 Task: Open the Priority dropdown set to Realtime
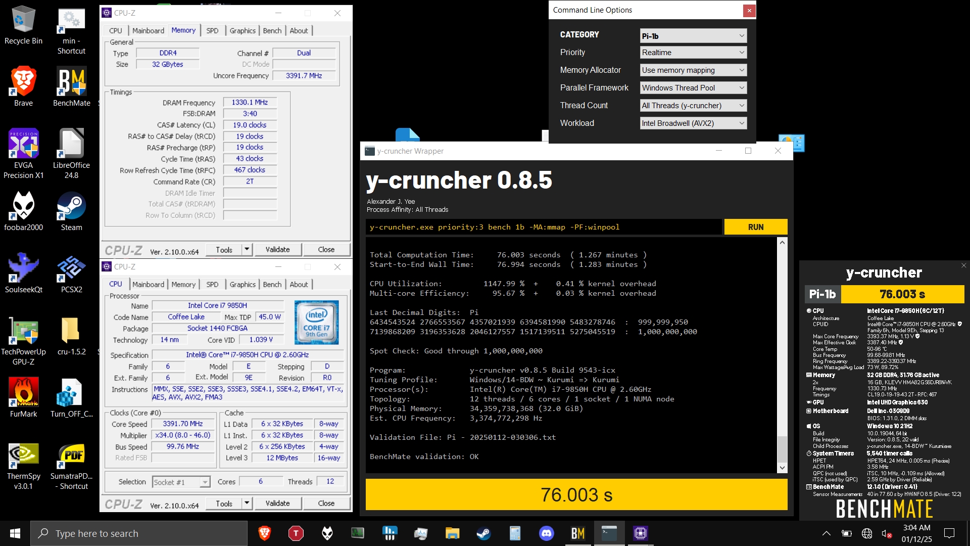pyautogui.click(x=693, y=52)
